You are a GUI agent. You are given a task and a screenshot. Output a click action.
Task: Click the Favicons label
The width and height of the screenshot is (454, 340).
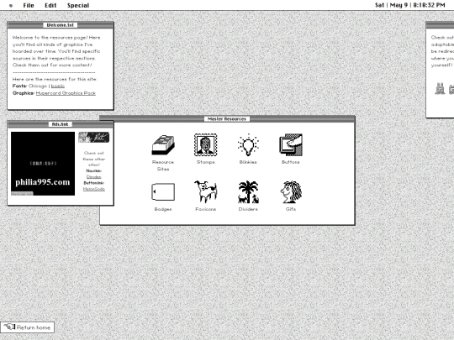[x=206, y=209]
